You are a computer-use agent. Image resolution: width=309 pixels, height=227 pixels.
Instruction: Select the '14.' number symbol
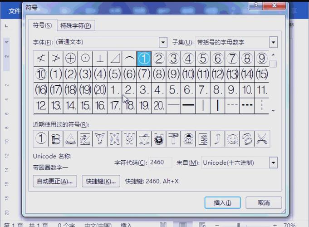coord(70,106)
